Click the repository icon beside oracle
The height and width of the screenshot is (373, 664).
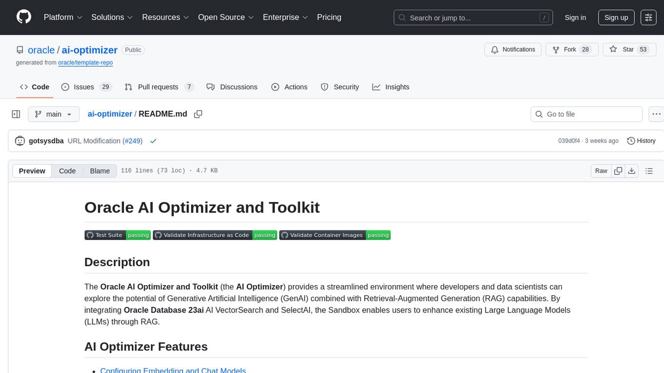tap(20, 50)
